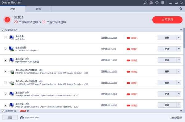Image resolution: width=185 pixels, height=122 pixels.
Task: Click the search magnifier icon
Action: [x=181, y=9]
